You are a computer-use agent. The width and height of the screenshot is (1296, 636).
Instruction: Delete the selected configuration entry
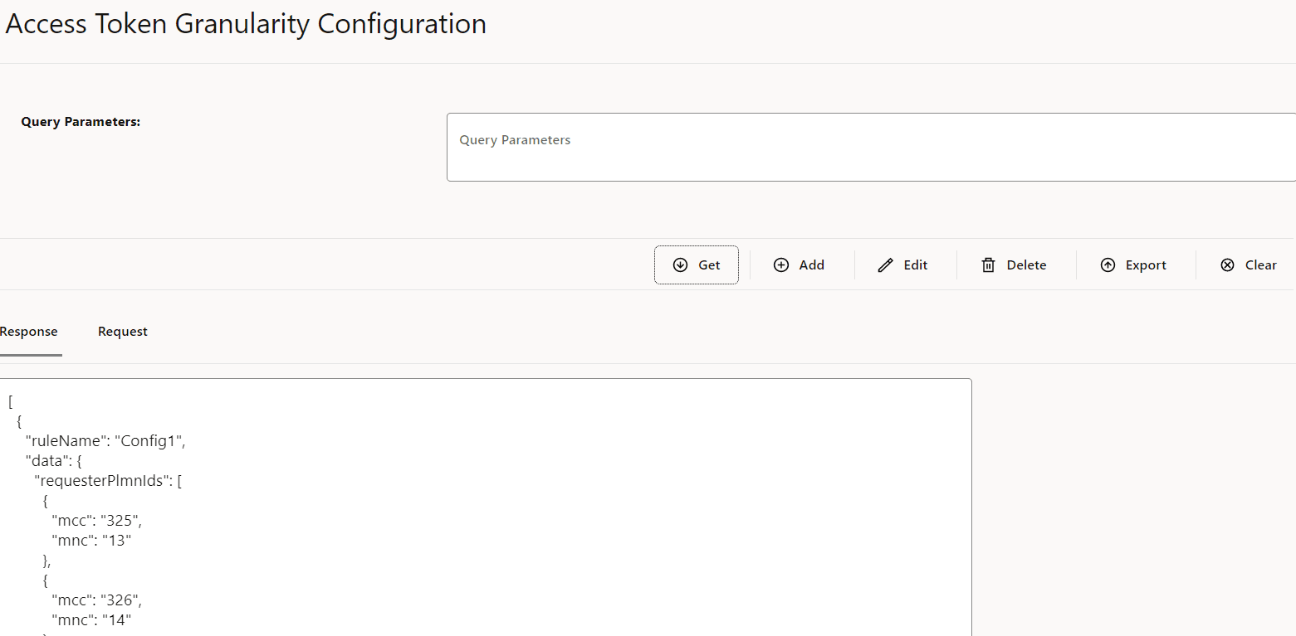[x=1015, y=265]
